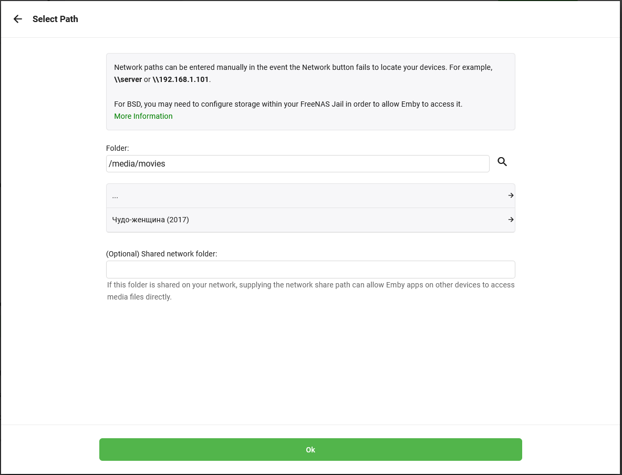Click into the Shared network folder field
Image resolution: width=622 pixels, height=475 pixels.
310,270
